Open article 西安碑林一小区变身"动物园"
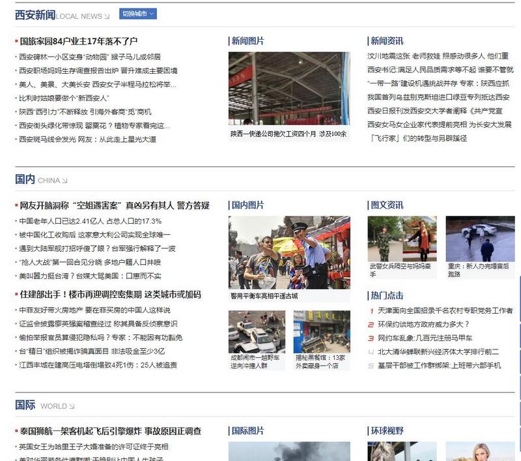 point(90,57)
